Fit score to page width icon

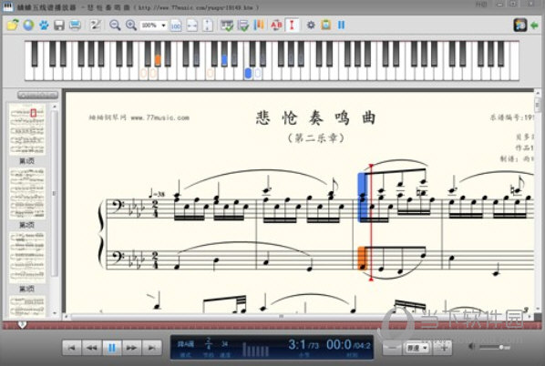coord(192,25)
